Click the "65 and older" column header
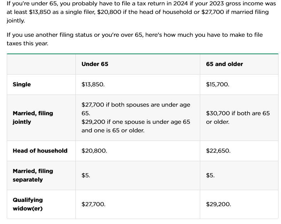 tap(224, 64)
